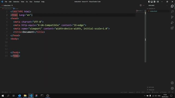Click the closing html tag on line 14
The width and height of the screenshot is (175, 98).
click(15, 56)
